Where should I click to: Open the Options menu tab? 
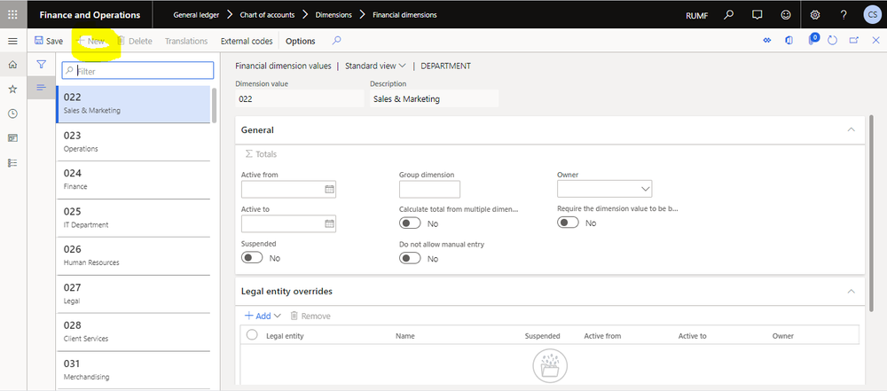click(x=300, y=41)
